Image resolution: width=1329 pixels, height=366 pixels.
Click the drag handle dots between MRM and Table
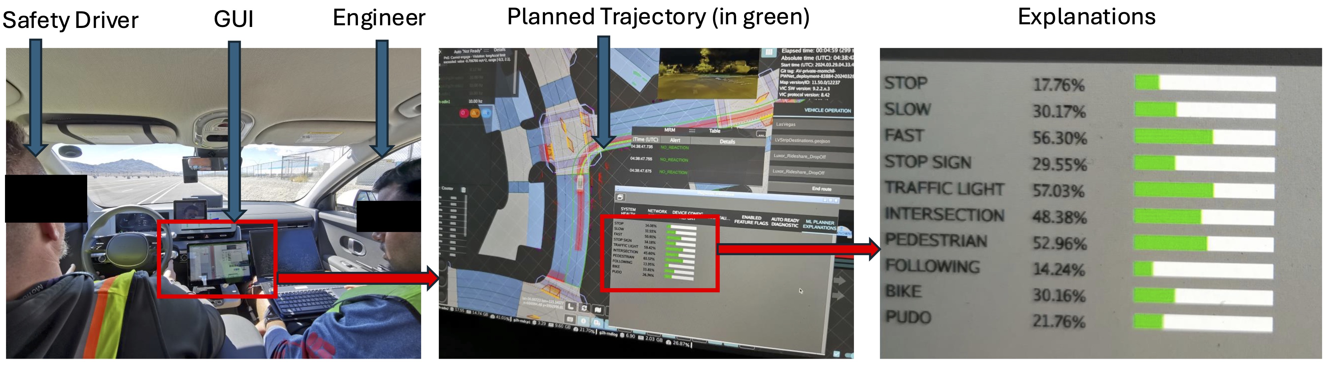pyautogui.click(x=692, y=131)
